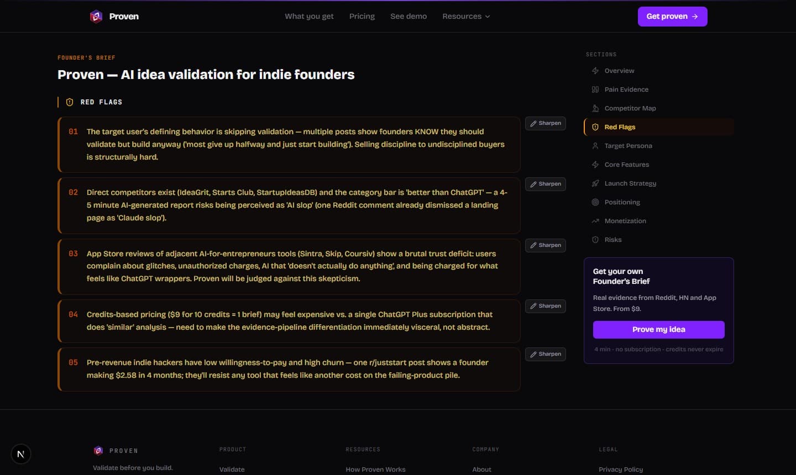
Task: Go to the Overview section
Action: tap(659, 71)
